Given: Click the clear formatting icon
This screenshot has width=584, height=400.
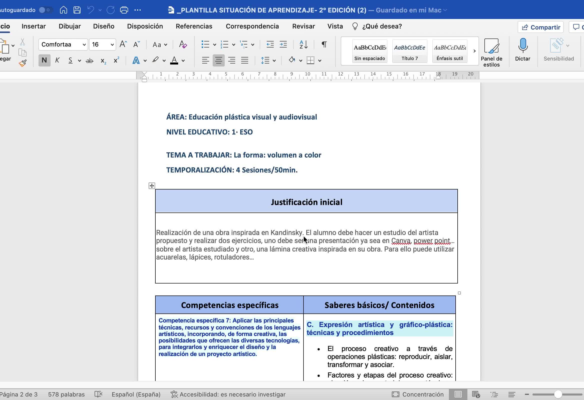Looking at the screenshot, I should coord(183,45).
